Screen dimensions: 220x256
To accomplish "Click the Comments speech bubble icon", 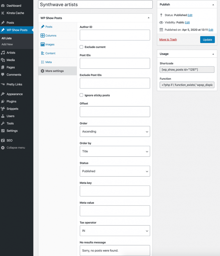I will click(x=3, y=74).
